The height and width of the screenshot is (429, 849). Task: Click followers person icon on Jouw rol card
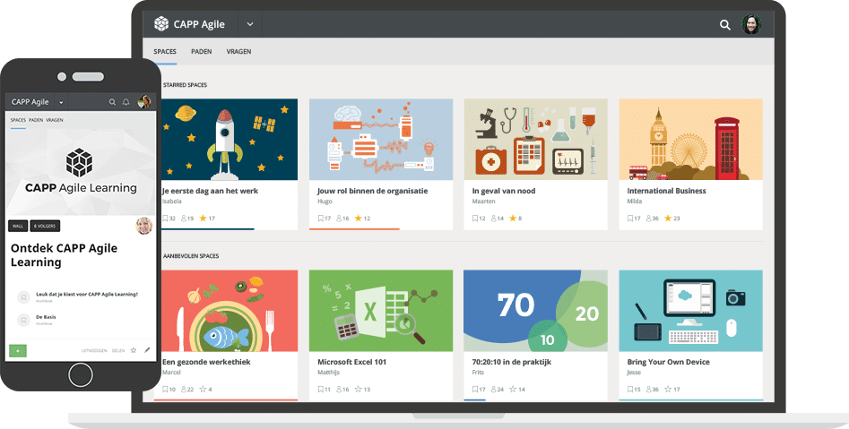coord(339,219)
